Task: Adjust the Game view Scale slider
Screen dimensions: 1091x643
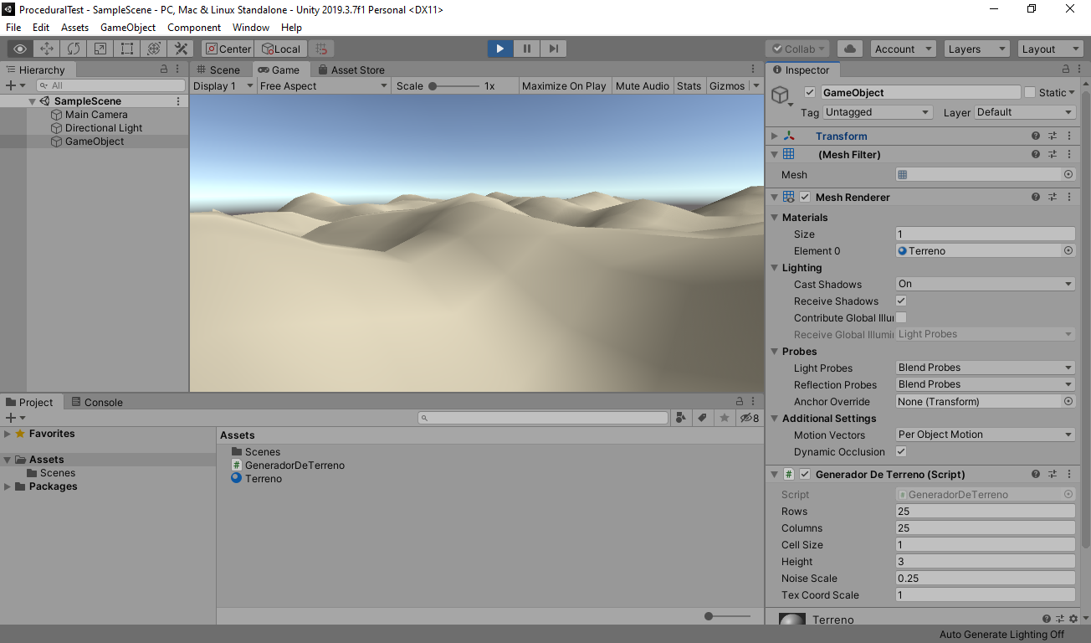Action: tap(433, 85)
